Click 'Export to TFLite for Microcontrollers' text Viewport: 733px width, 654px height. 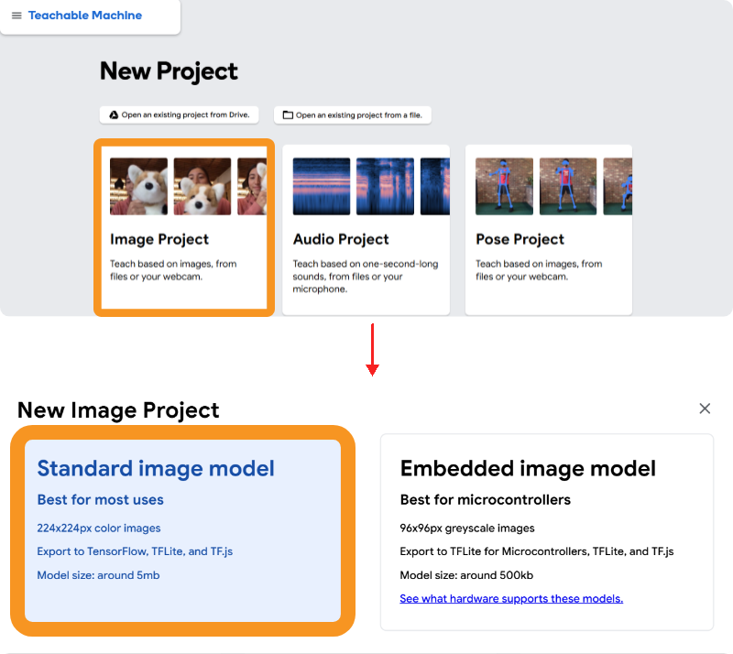(494, 551)
